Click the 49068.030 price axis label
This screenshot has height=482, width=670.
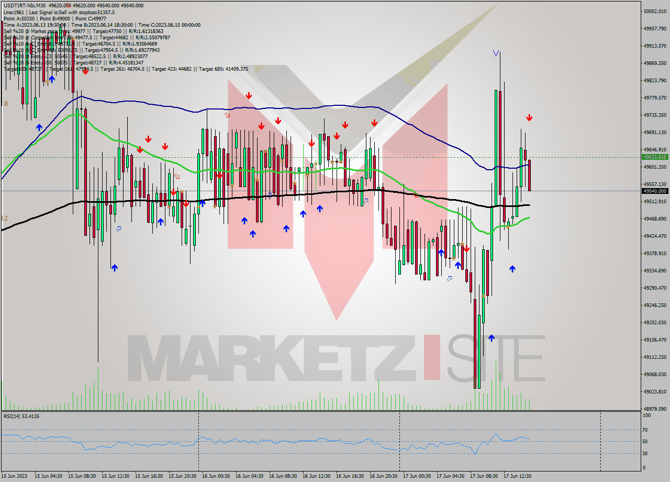click(656, 374)
